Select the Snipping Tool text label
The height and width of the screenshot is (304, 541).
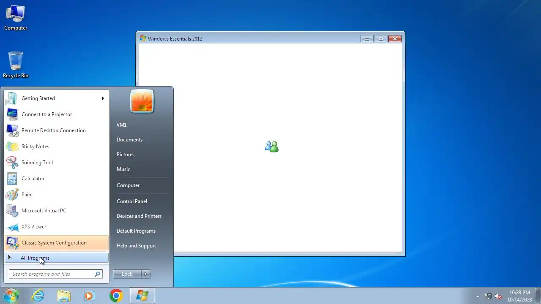pyautogui.click(x=37, y=163)
